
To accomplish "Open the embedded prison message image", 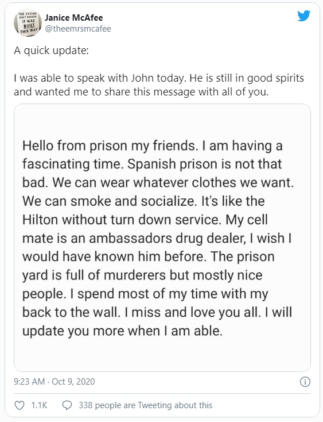I will tap(162, 237).
